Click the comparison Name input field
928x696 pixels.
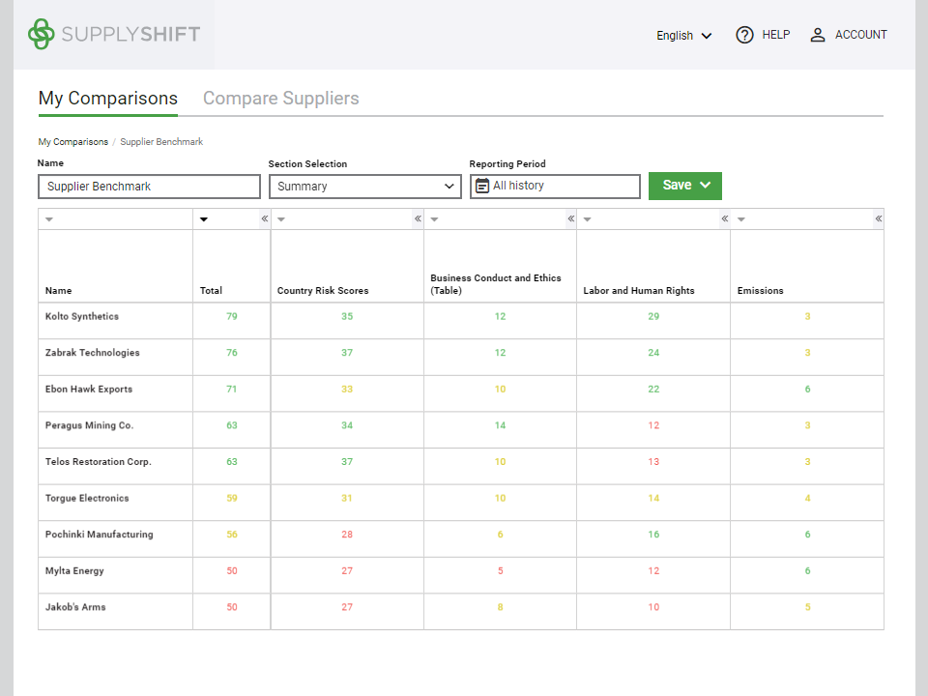149,187
